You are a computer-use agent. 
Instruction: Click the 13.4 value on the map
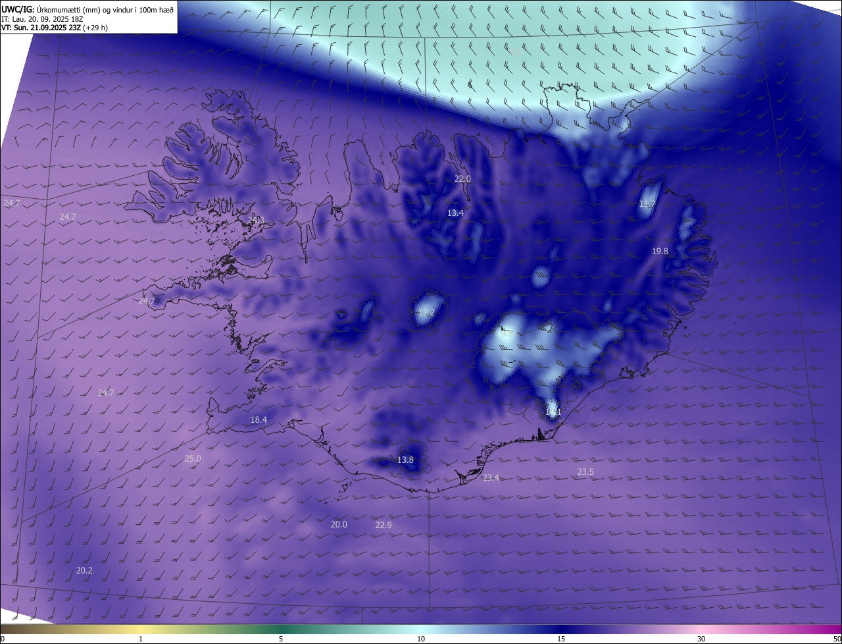[x=455, y=213]
